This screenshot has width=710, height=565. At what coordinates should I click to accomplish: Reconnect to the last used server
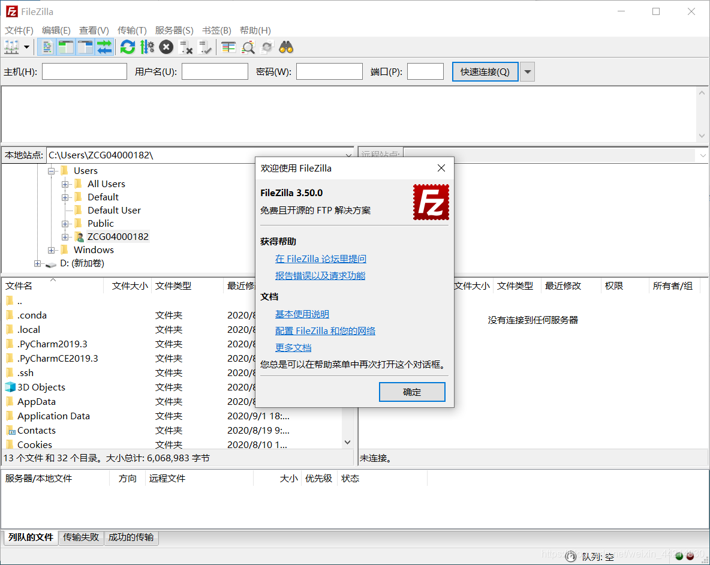tap(204, 47)
